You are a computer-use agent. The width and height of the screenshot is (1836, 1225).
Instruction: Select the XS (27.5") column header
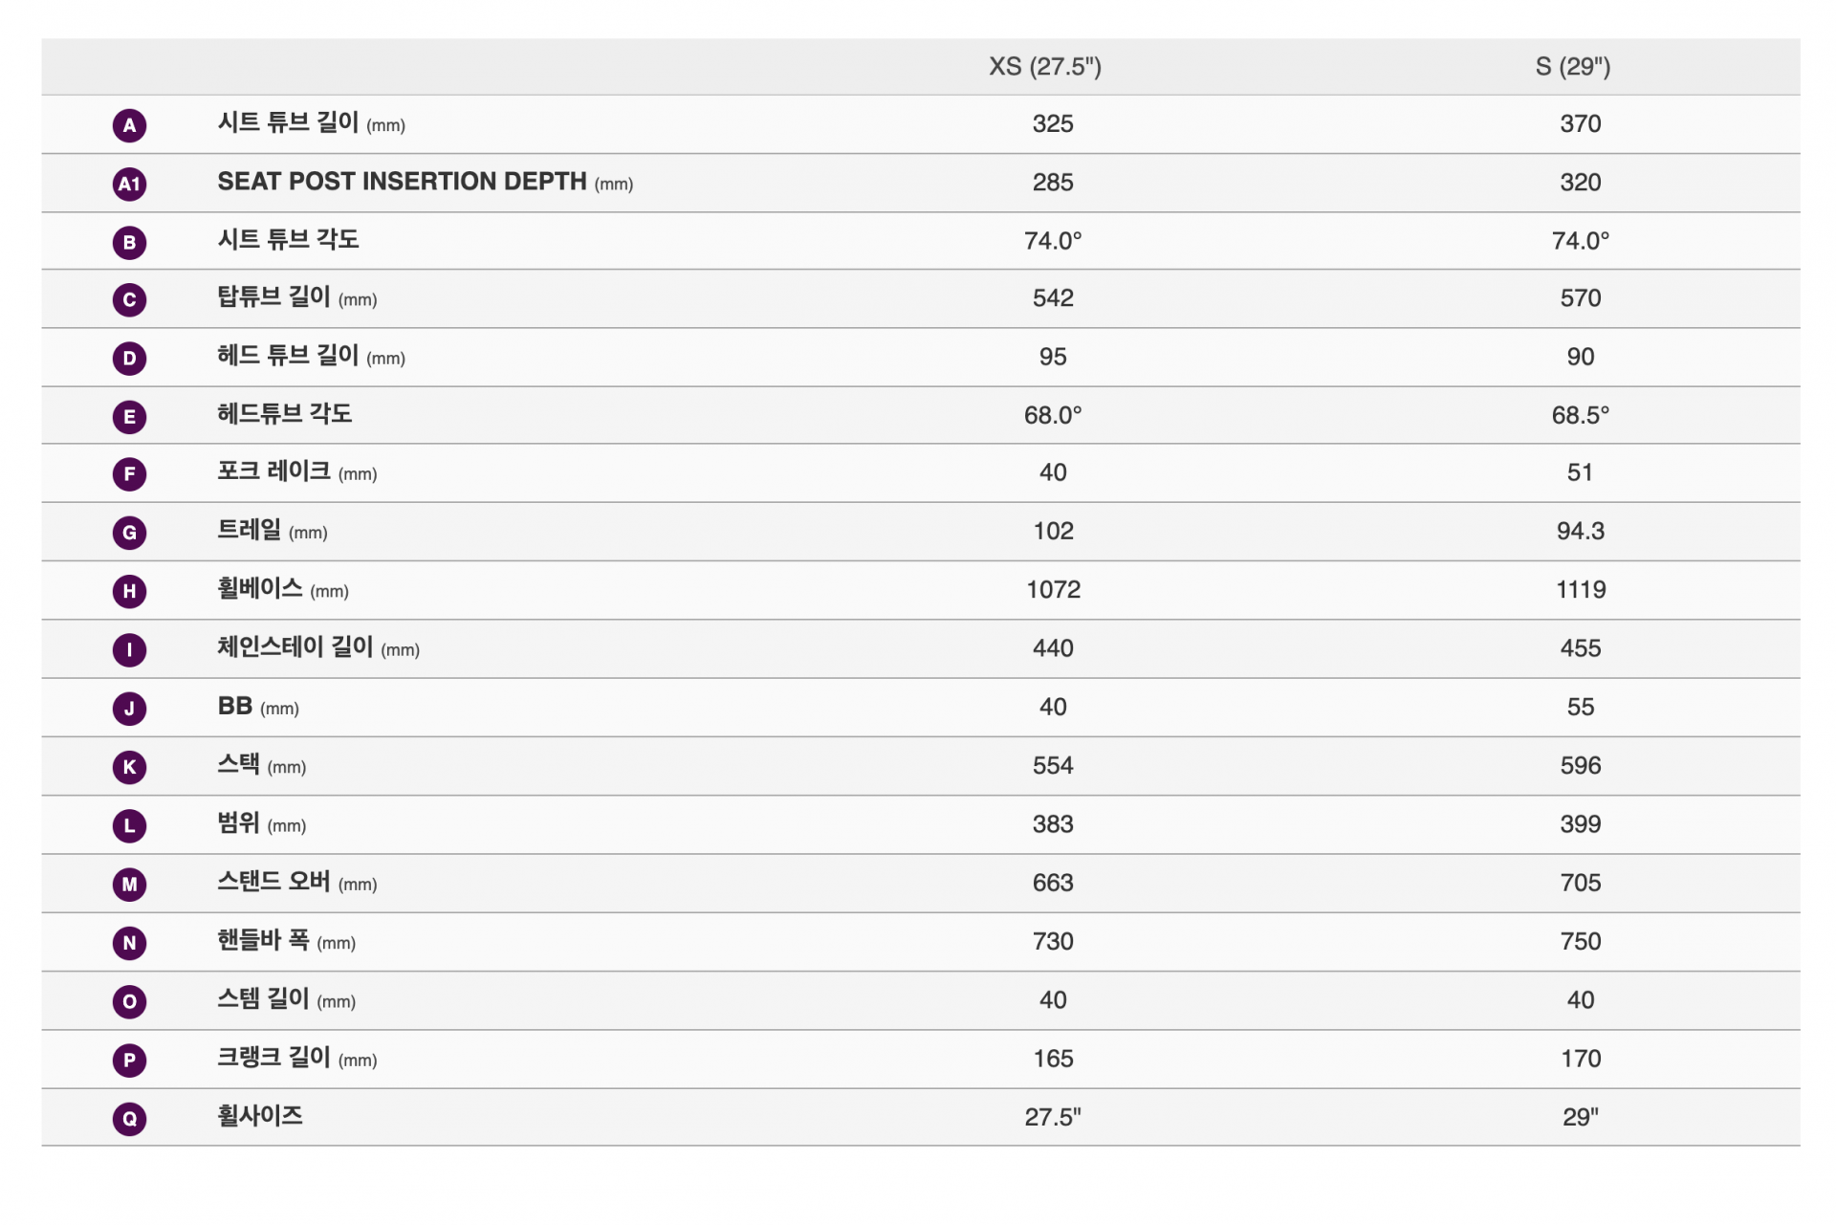tap(1045, 66)
